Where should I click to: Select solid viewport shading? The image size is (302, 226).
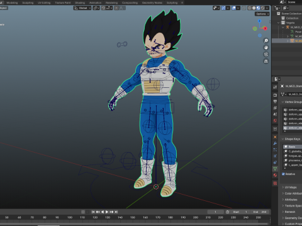click(x=254, y=8)
